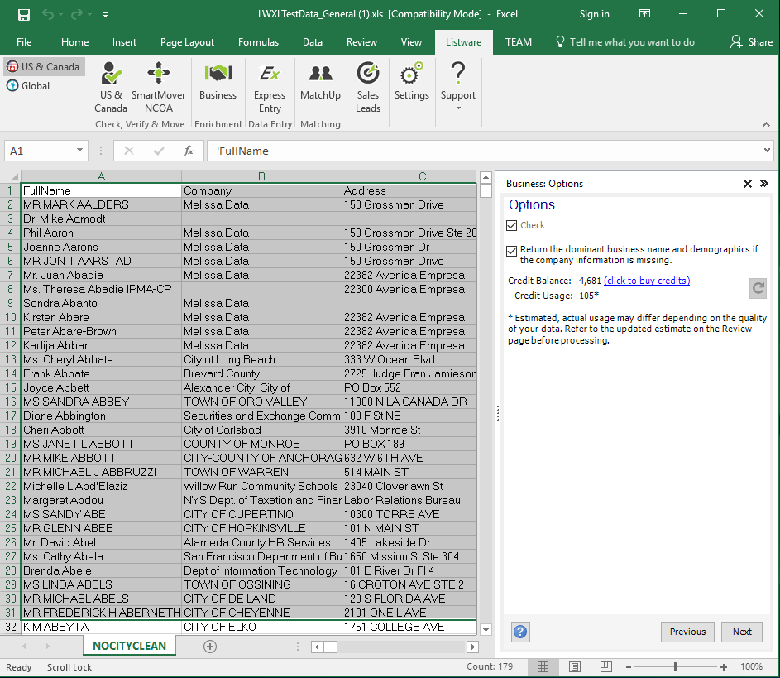Expand the formula bar
Viewport: 780px width, 678px height.
point(766,151)
